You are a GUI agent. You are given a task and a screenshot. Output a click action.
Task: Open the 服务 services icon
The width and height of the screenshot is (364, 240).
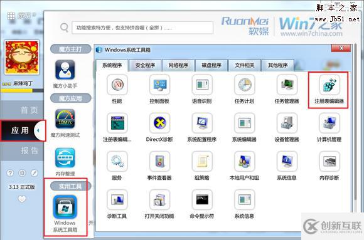(x=117, y=162)
